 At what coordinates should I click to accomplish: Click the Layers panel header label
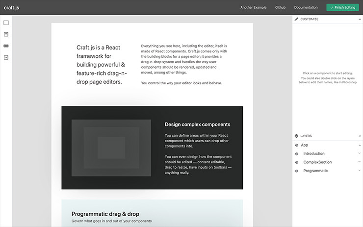click(x=306, y=136)
